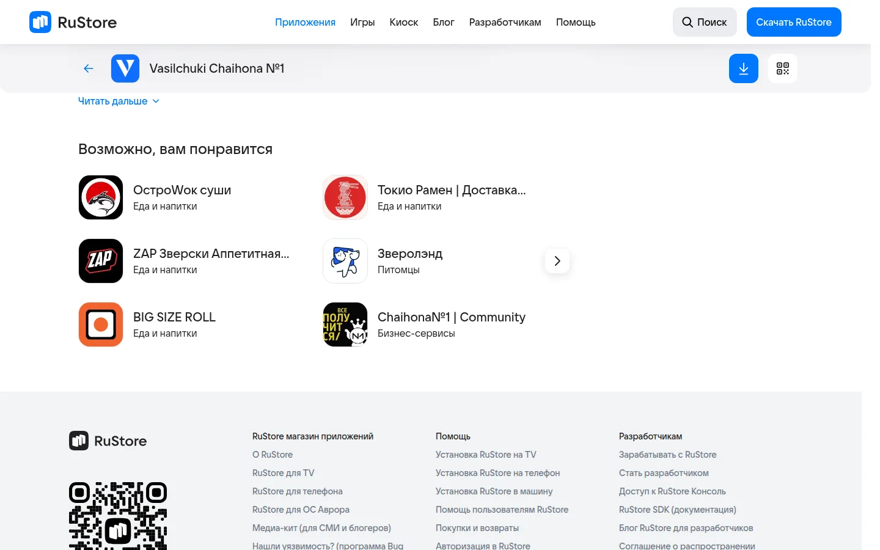Open the Разработчикам menu item
Viewport: 880px width, 550px height.
tap(505, 22)
